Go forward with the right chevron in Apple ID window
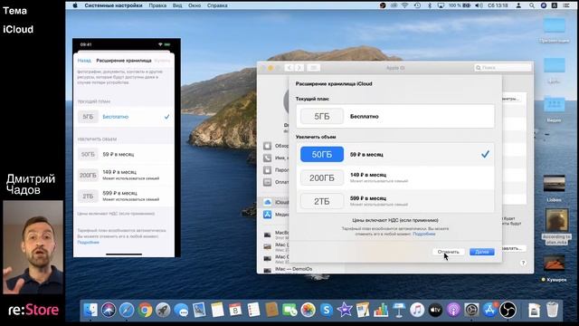The width and height of the screenshot is (579, 326). (x=299, y=68)
